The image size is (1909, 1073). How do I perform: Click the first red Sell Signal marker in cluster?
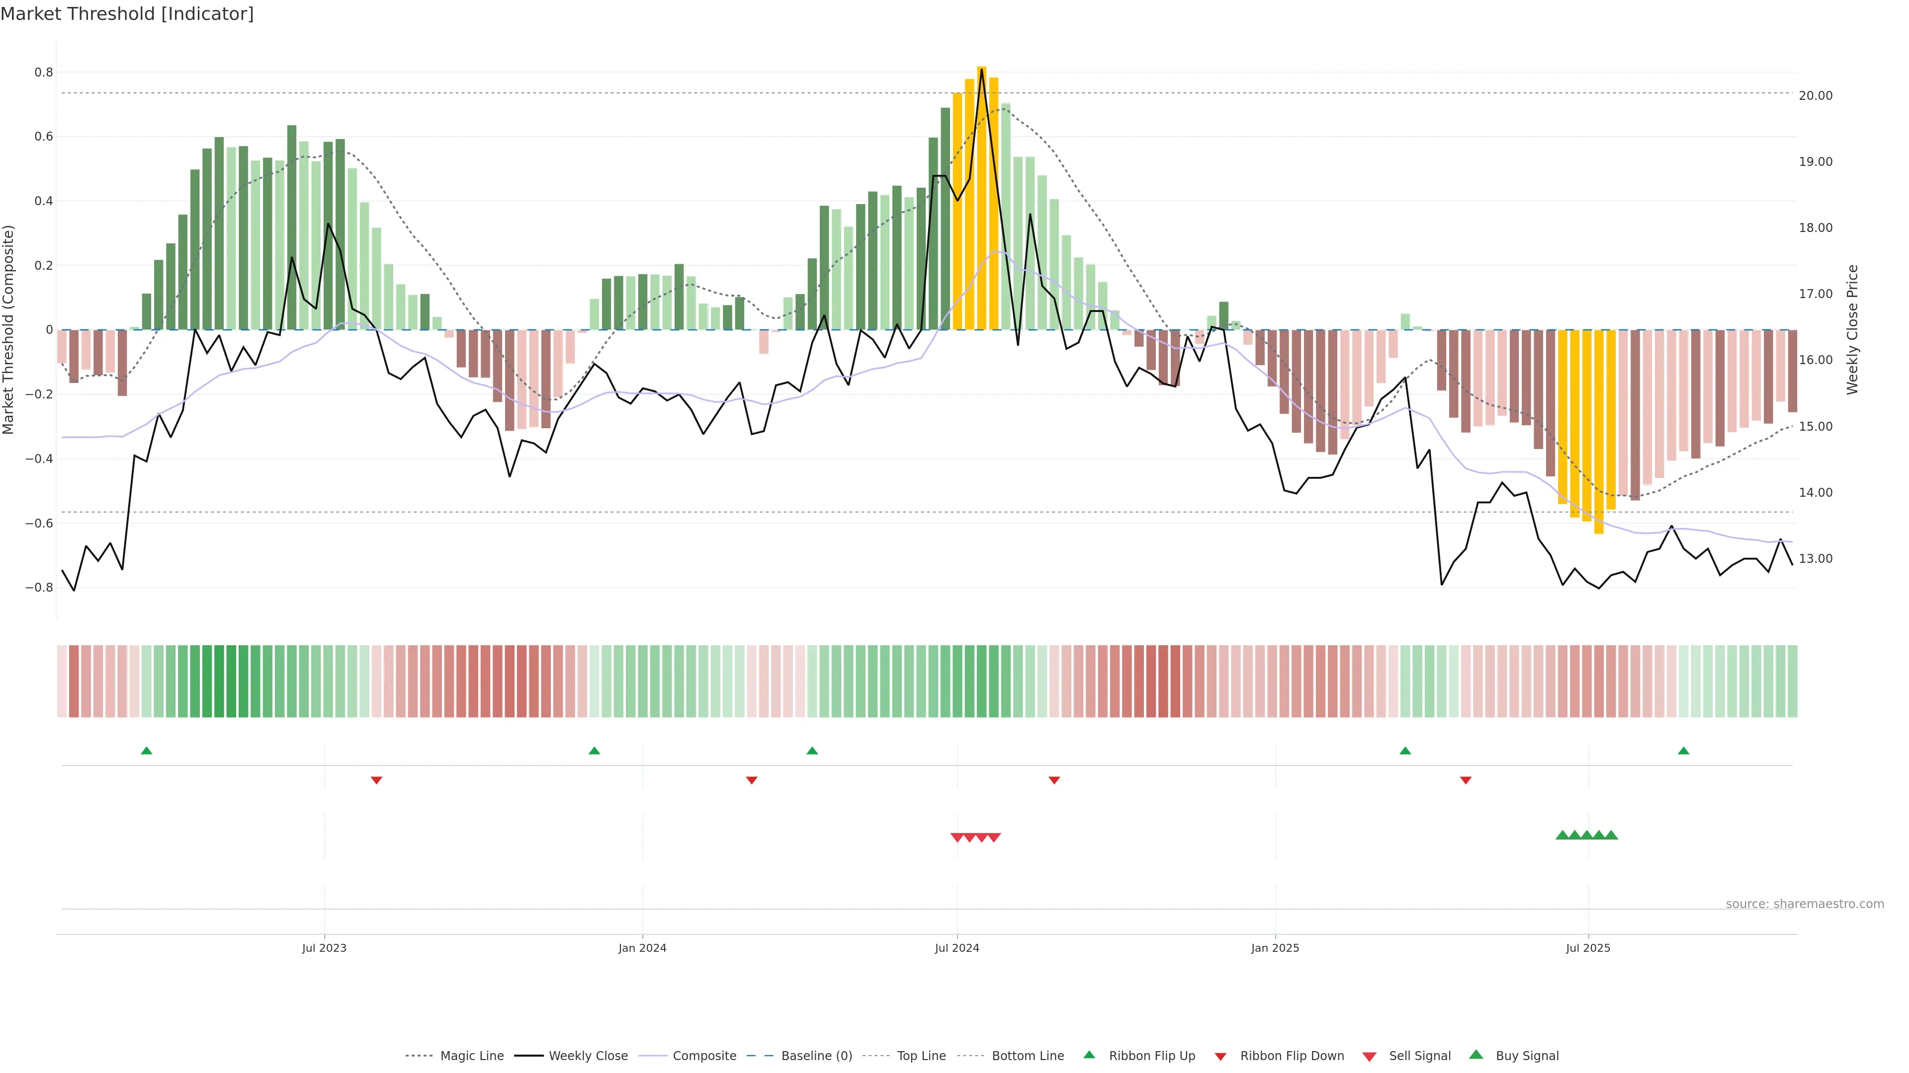click(x=956, y=838)
